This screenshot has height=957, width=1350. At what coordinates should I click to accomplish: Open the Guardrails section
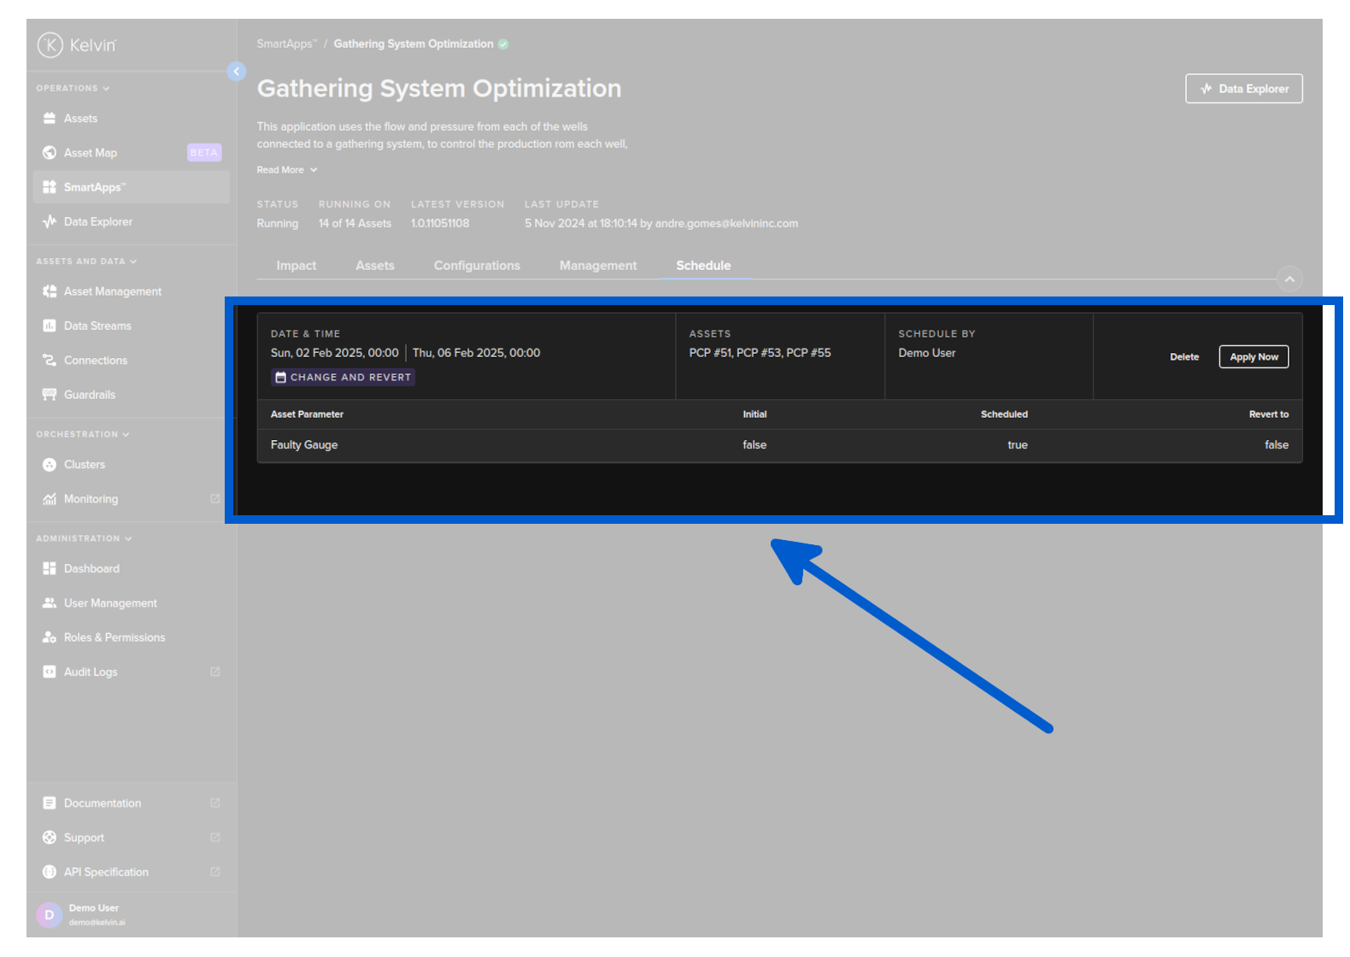(x=89, y=395)
